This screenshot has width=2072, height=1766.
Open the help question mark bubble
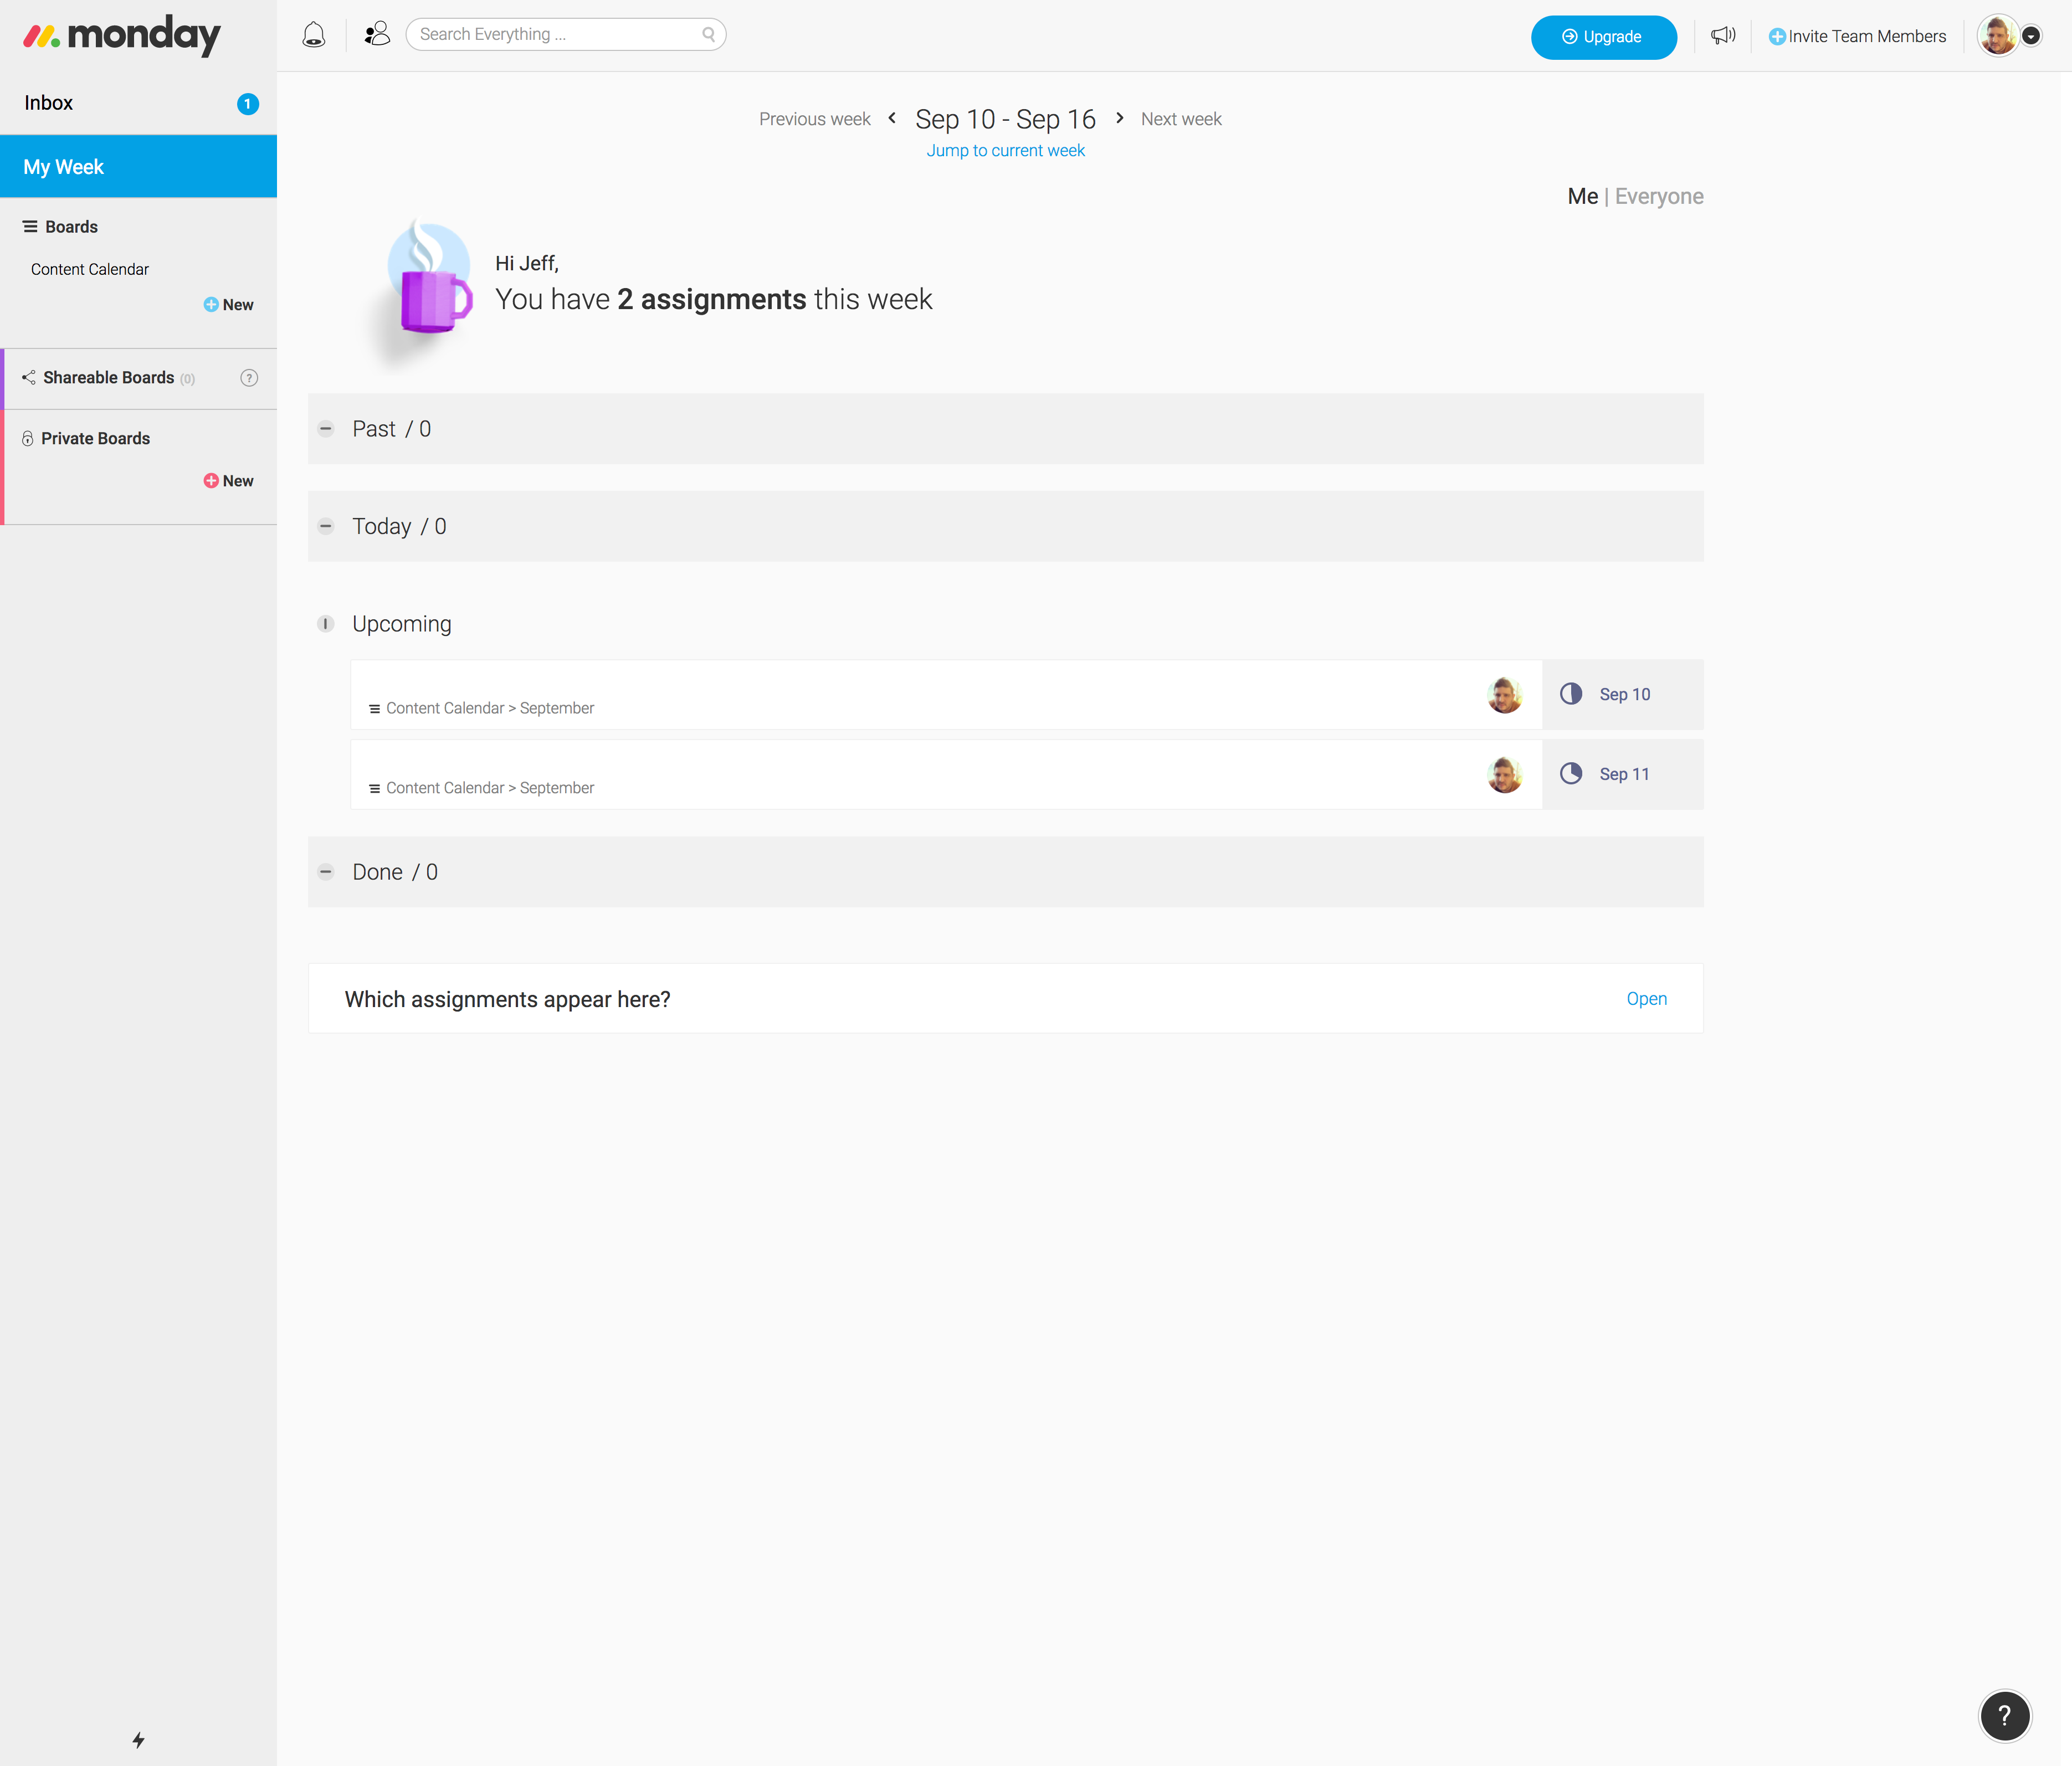2004,1716
